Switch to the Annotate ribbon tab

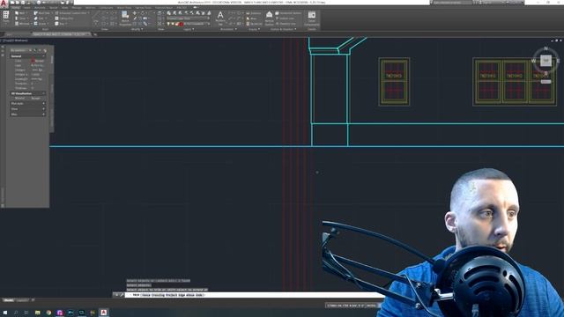pyautogui.click(x=40, y=8)
